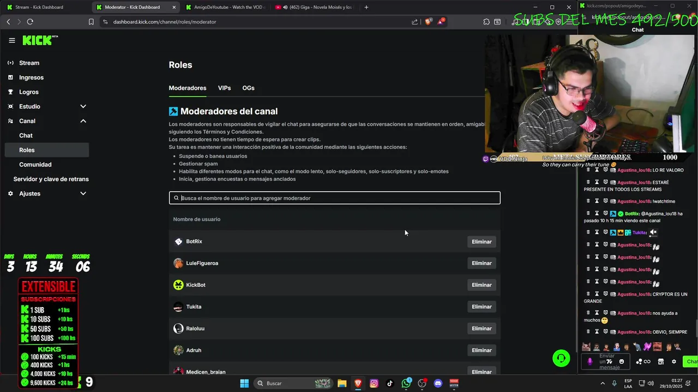Select the purple W emote in chat

pos(647,347)
